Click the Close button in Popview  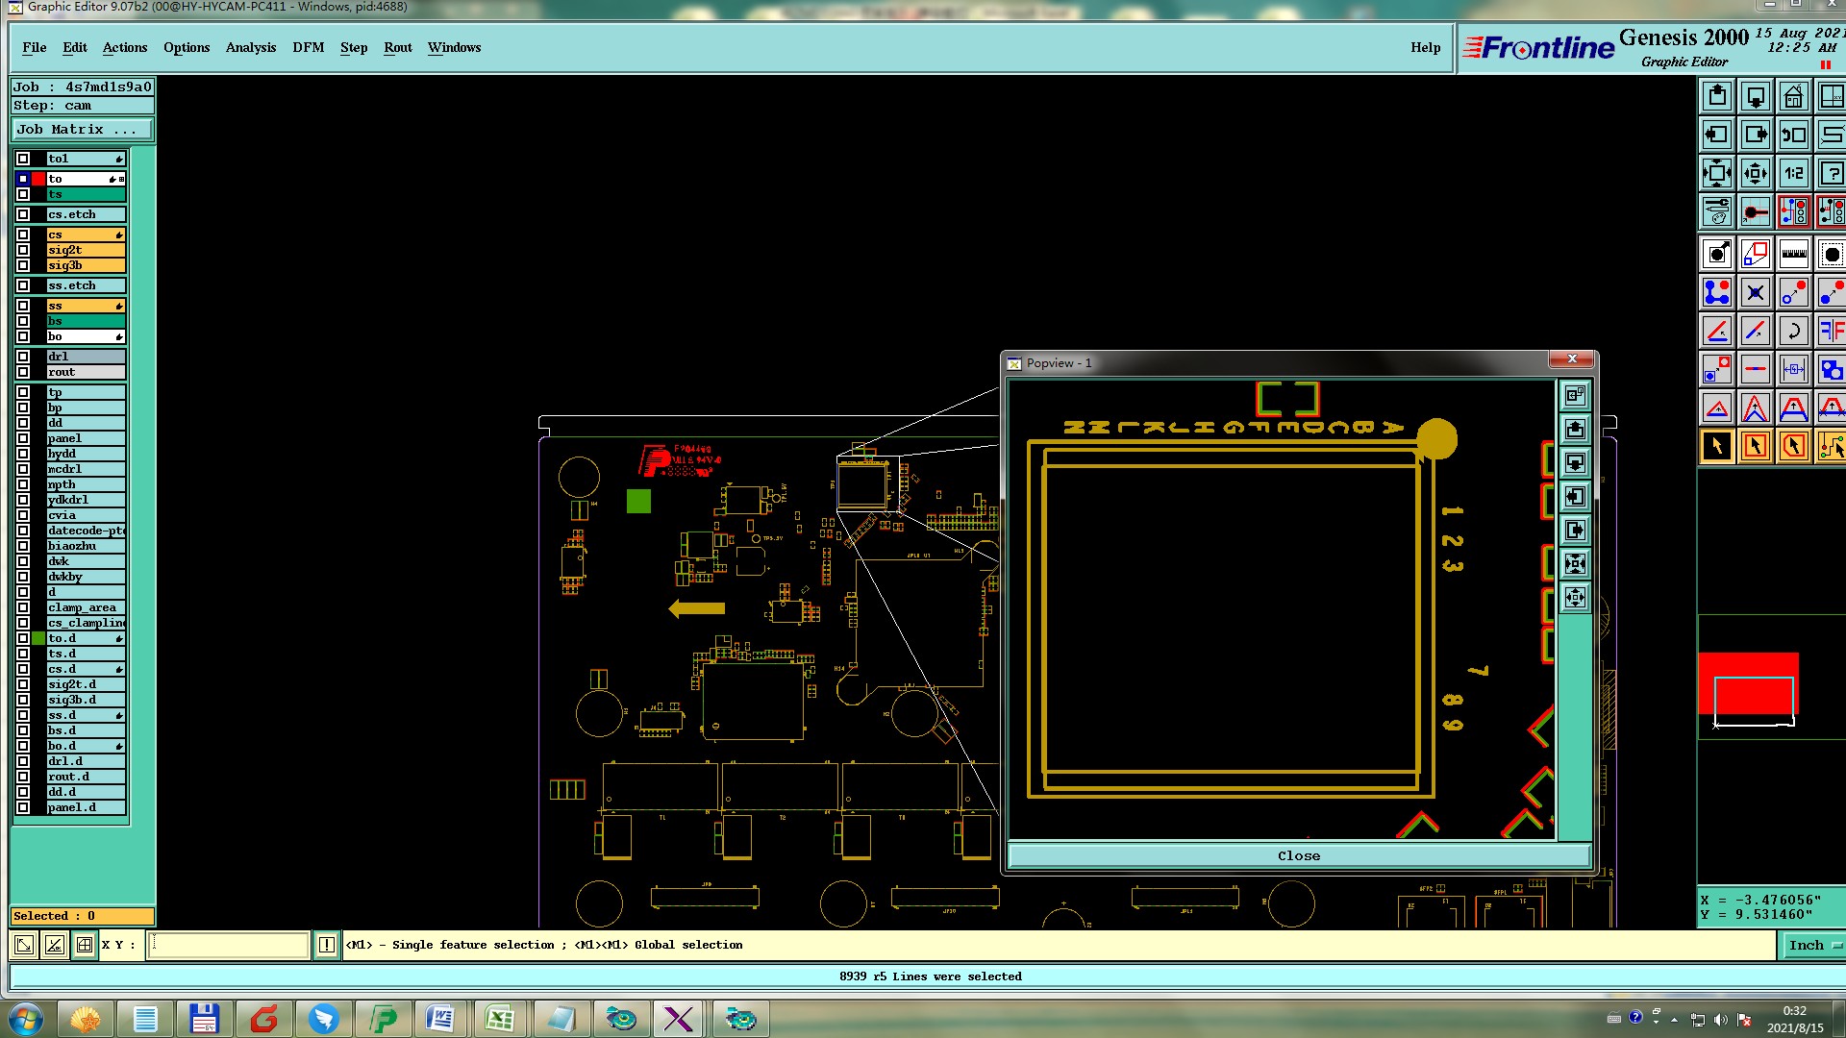point(1298,856)
